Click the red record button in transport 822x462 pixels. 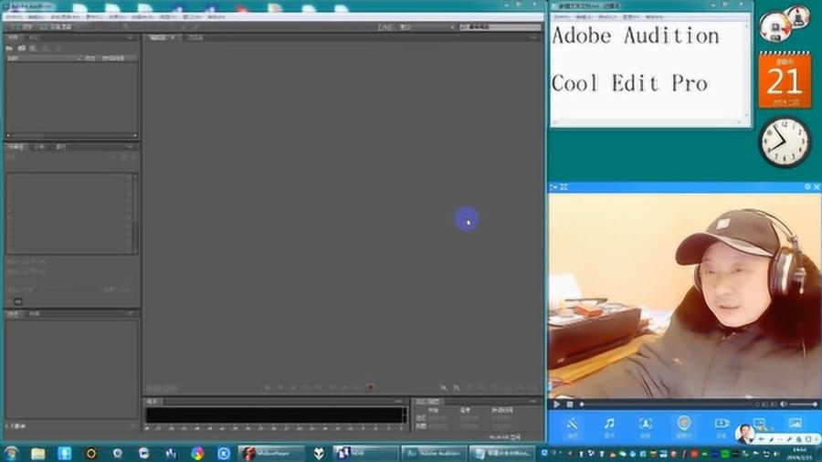(x=370, y=388)
